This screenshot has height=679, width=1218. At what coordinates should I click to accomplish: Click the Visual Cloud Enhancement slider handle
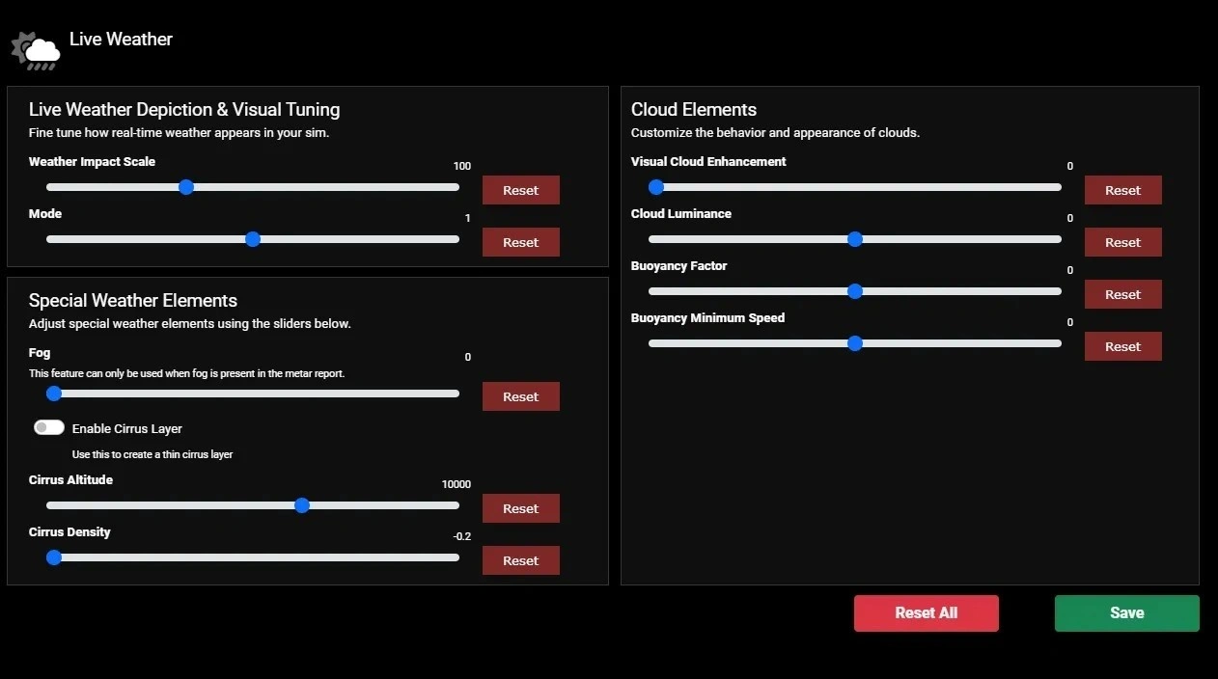(656, 187)
